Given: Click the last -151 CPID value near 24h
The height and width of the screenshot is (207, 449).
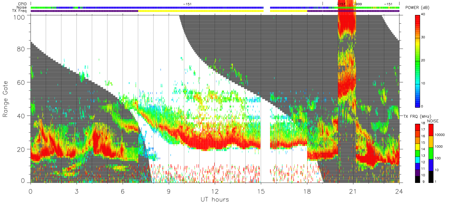Looking at the screenshot, I should [x=388, y=4].
